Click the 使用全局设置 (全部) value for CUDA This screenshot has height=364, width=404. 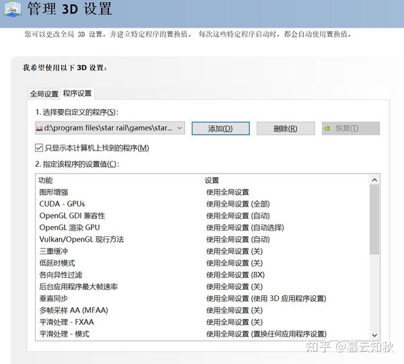pyautogui.click(x=238, y=204)
